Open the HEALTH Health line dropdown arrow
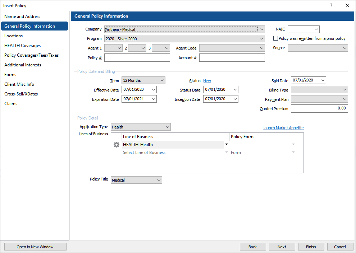The height and width of the screenshot is (253, 356). pos(227,145)
